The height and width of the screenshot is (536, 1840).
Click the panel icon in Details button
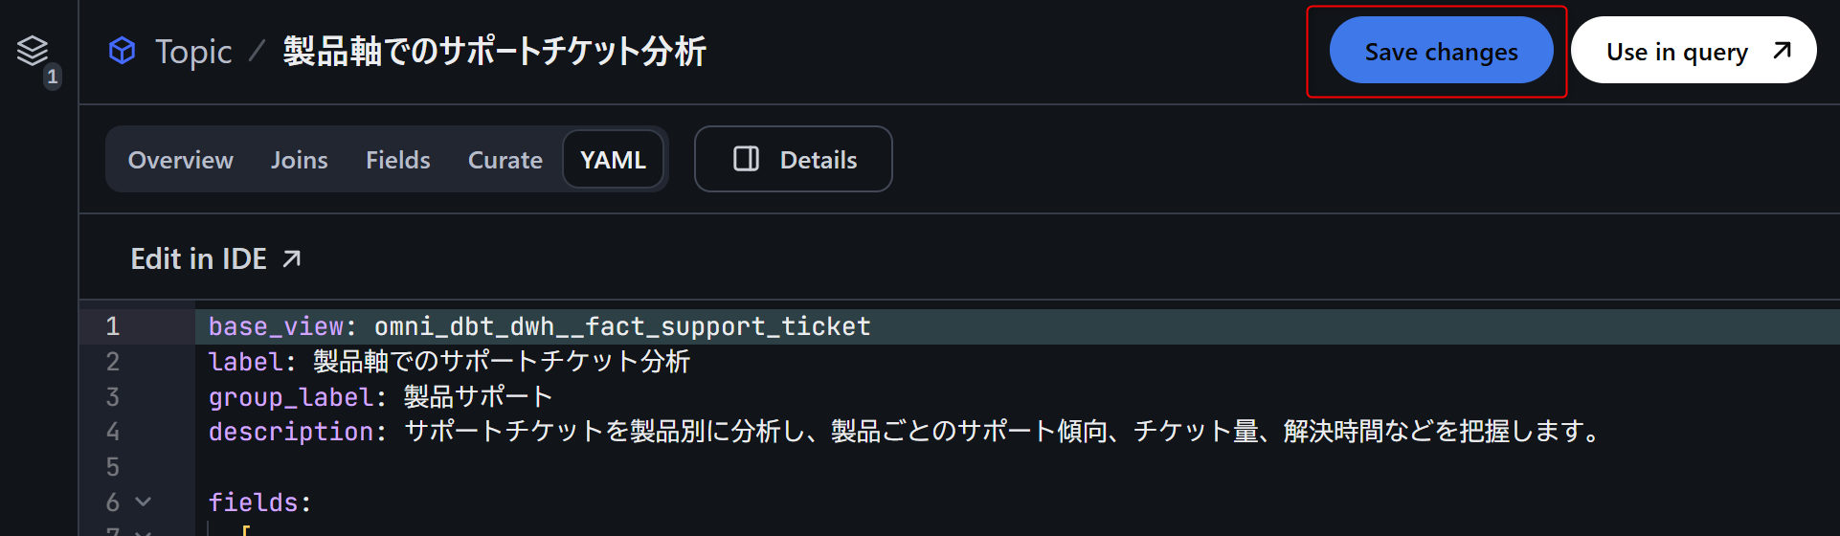click(746, 159)
